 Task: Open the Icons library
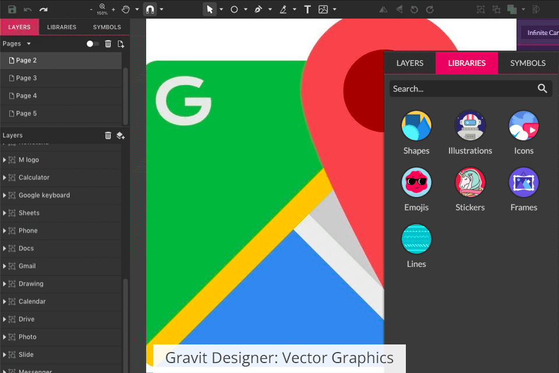(x=523, y=133)
